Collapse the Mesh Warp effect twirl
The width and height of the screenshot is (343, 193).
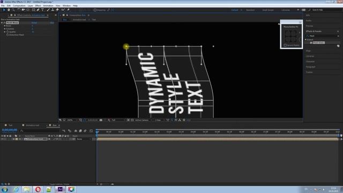[2, 23]
